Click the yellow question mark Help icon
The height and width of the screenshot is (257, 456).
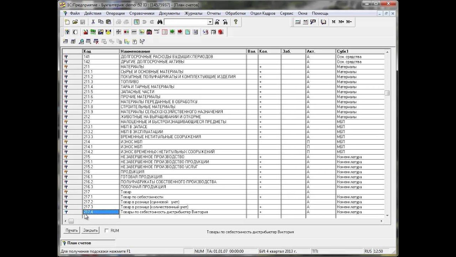235,22
